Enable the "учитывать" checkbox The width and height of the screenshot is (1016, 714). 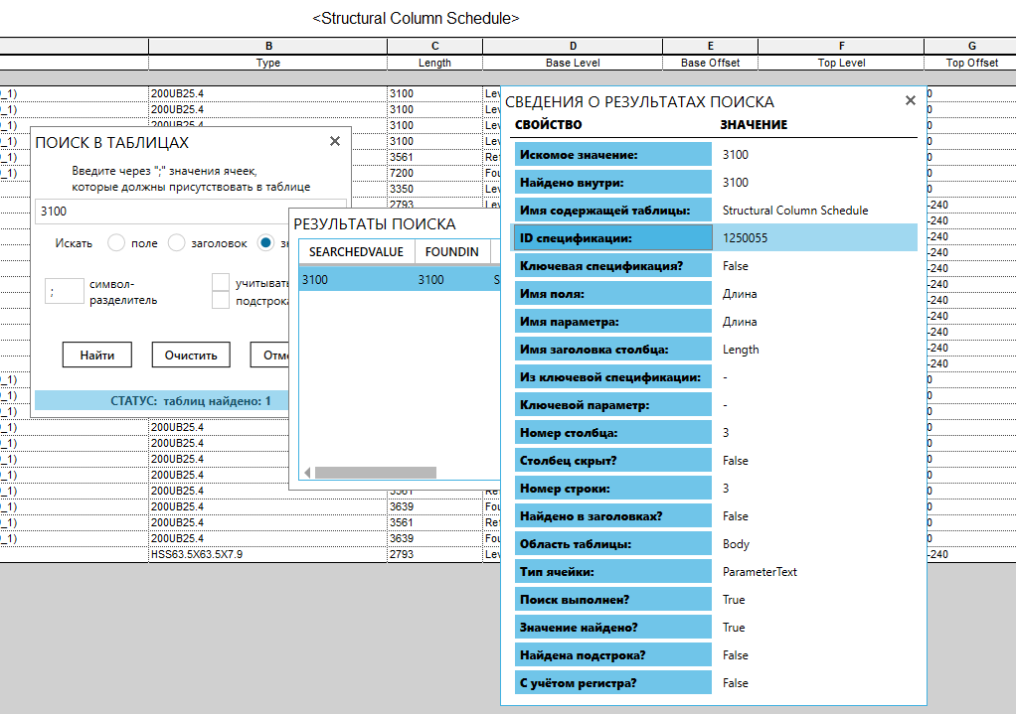point(221,282)
